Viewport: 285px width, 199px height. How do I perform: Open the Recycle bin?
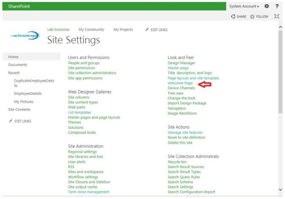tap(177, 162)
